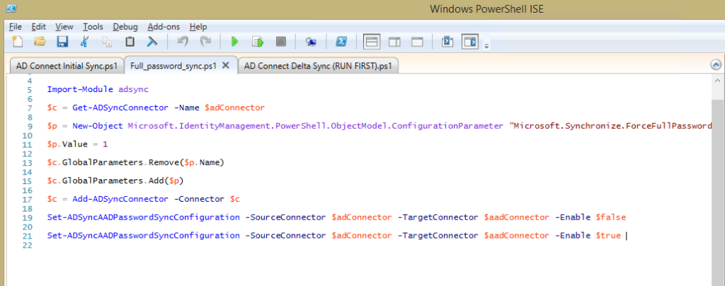725x286 pixels.
Task: Click the Run Selection icon
Action: coord(258,42)
